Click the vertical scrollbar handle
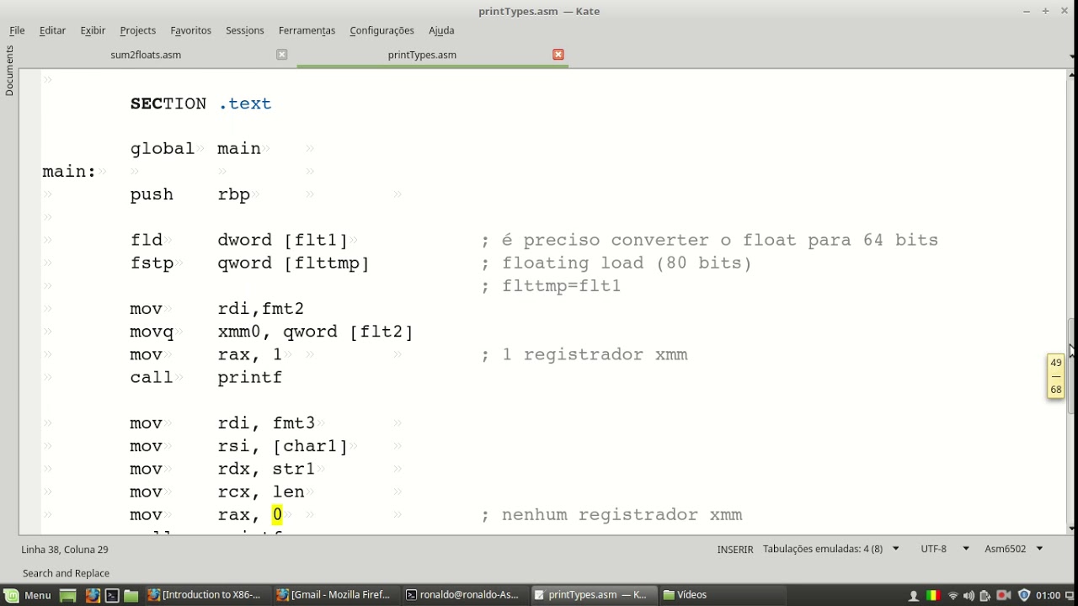Image resolution: width=1078 pixels, height=606 pixels. point(1071,367)
